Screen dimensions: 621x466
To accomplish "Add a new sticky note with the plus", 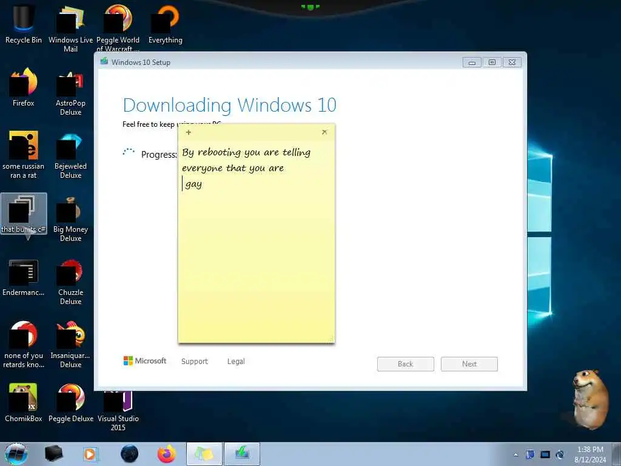I will tap(189, 132).
